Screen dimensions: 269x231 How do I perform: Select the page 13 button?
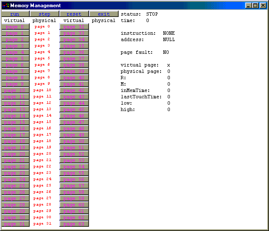point(15,109)
